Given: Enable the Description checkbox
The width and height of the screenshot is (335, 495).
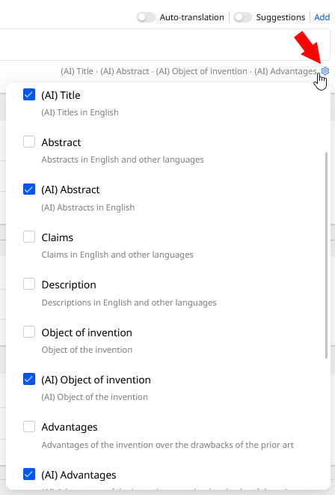Looking at the screenshot, I should (29, 284).
